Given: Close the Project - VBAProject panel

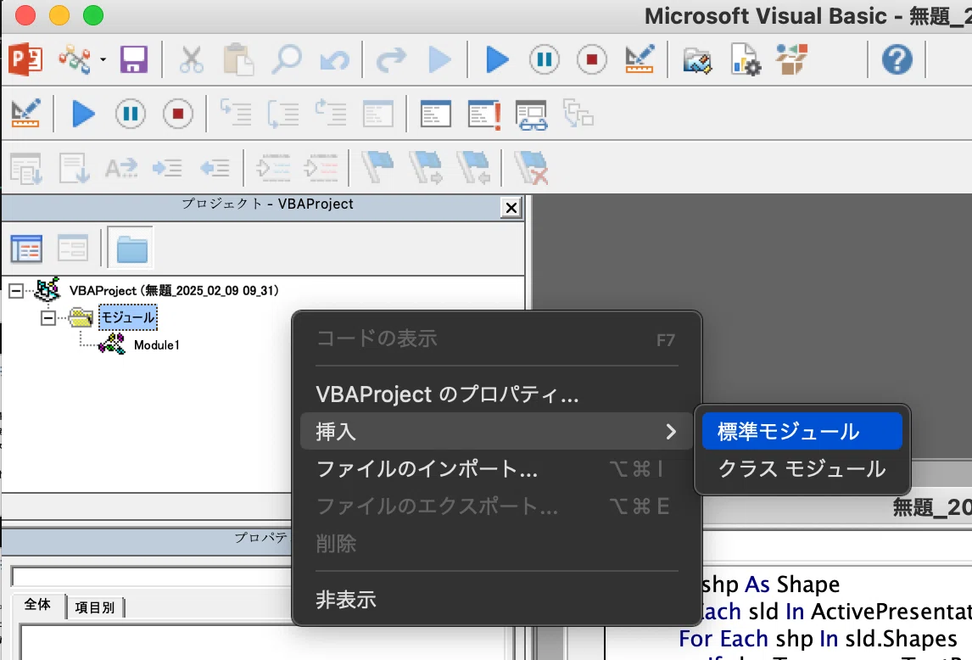Looking at the screenshot, I should point(511,208).
